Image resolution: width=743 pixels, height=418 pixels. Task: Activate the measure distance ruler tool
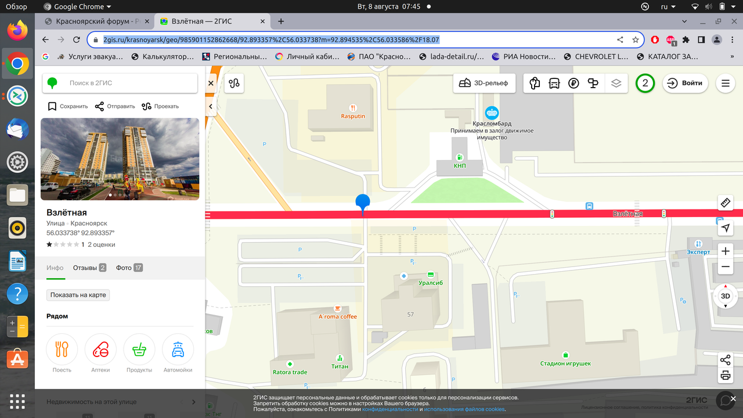(x=725, y=203)
